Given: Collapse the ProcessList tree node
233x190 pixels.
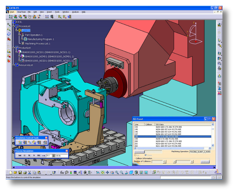Looking at the screenshot, I should tap(14, 26).
